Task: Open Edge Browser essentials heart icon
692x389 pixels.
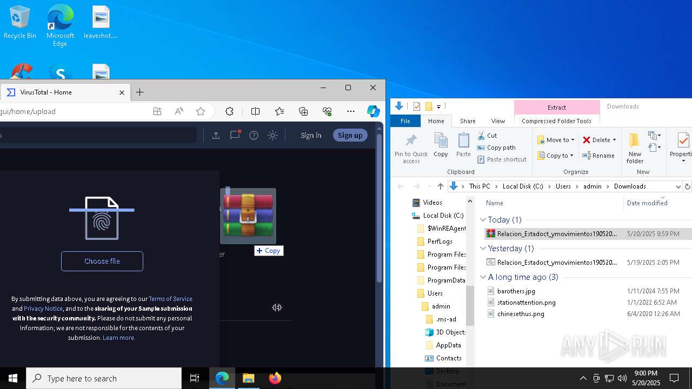Action: coord(327,111)
